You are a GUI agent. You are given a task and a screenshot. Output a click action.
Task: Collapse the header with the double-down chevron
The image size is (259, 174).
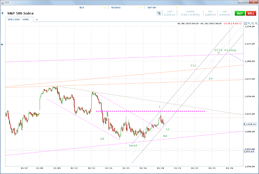click(x=2, y=13)
